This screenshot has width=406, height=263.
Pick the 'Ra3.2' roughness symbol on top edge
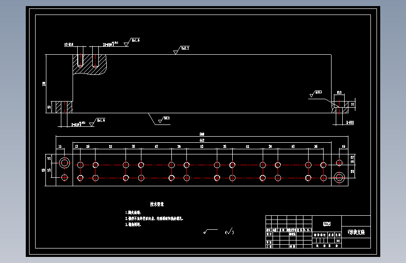point(181,50)
